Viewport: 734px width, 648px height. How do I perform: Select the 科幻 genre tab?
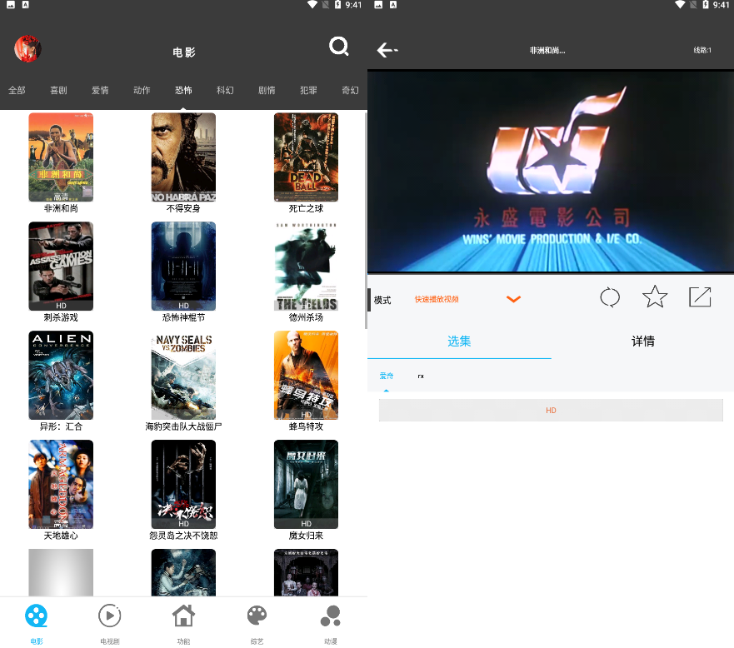[225, 90]
